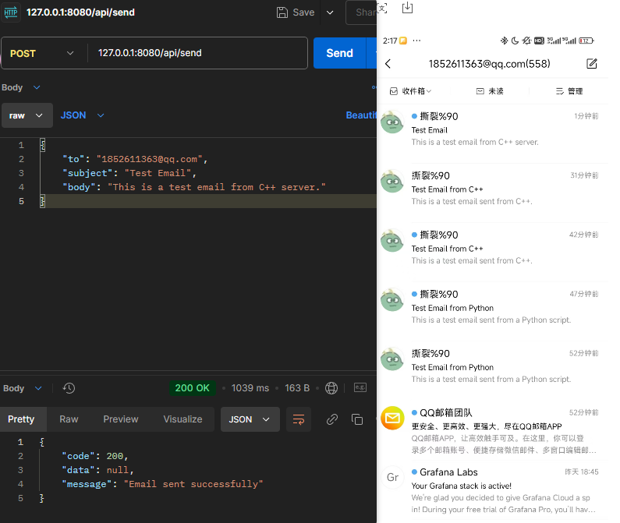Click line 4 with the "body" text
The image size is (620, 523).
pyautogui.click(x=194, y=187)
